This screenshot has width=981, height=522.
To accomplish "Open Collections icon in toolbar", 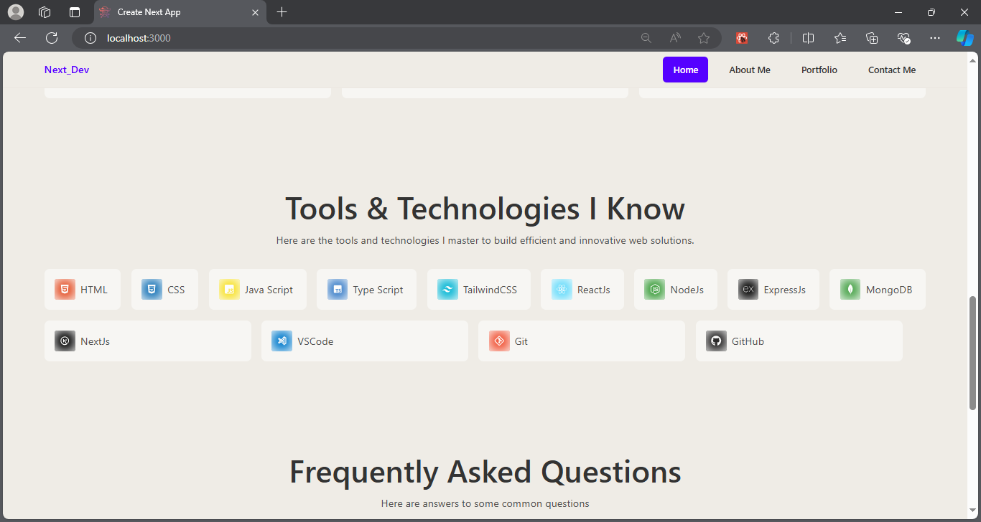I will [x=872, y=38].
